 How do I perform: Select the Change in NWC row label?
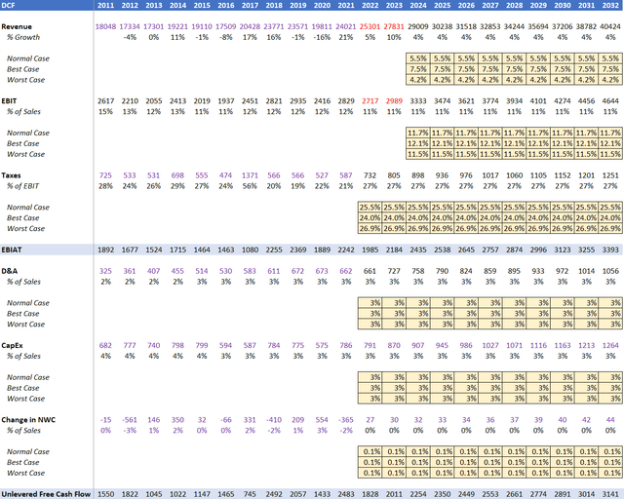point(28,420)
